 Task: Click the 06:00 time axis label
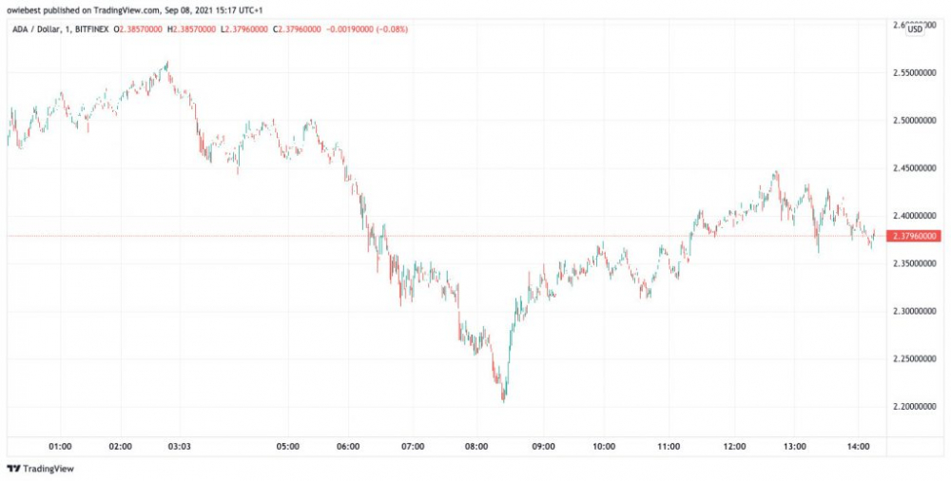pos(348,447)
